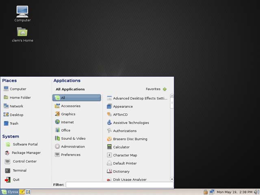Viewport: 260px width, 195px height.
Task: Launch Calculator
Action: click(118, 147)
